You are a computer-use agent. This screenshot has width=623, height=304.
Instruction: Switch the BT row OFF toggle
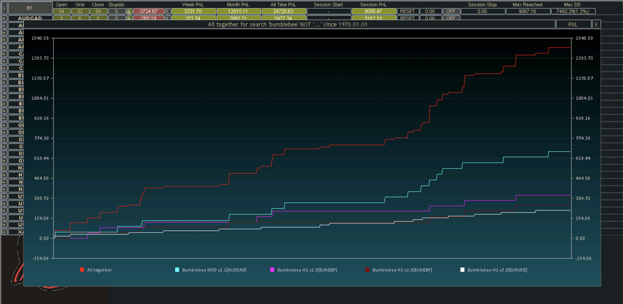tap(451, 11)
